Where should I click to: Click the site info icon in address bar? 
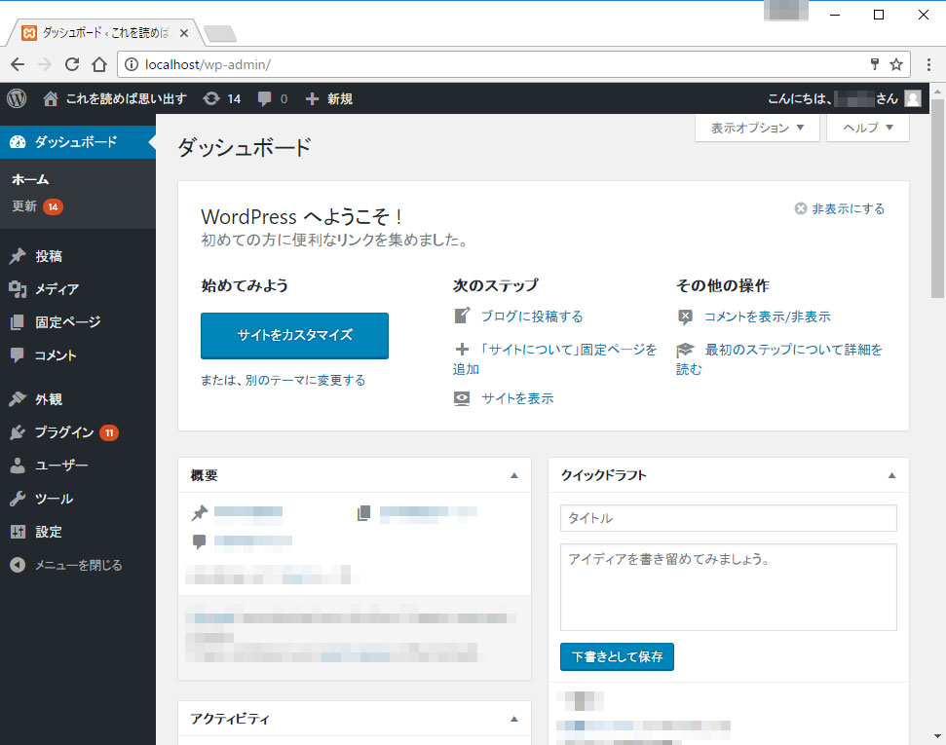131,64
